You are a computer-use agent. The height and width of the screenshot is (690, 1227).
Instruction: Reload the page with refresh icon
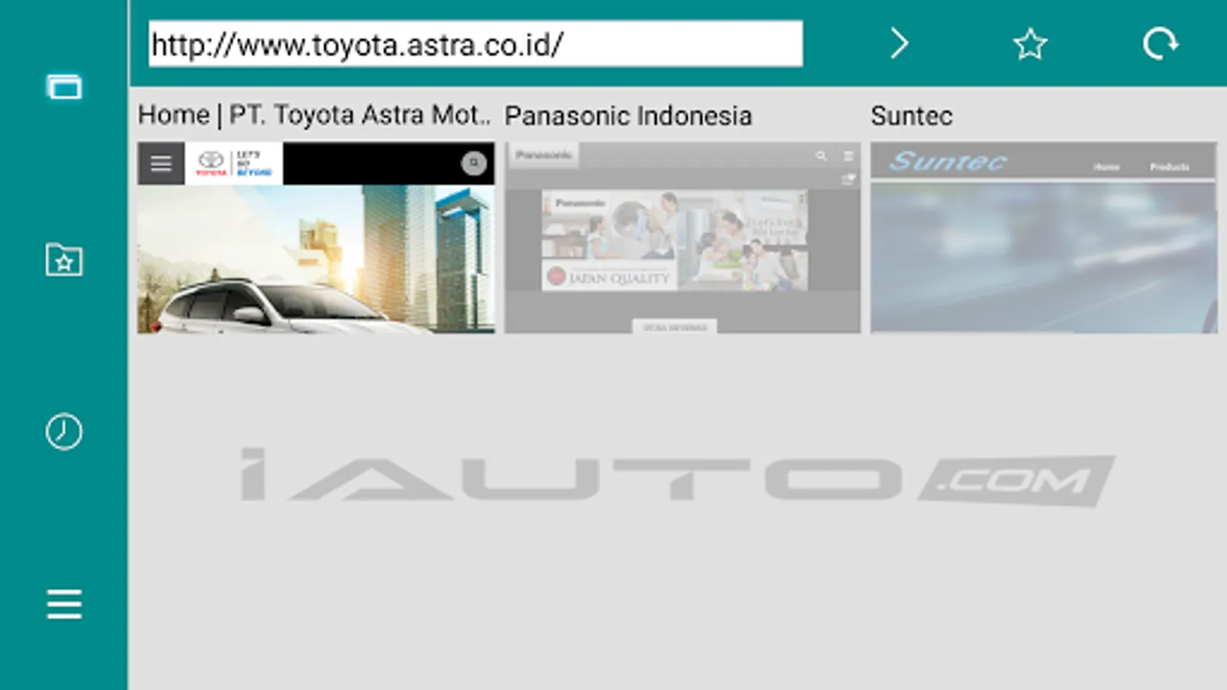click(1160, 44)
